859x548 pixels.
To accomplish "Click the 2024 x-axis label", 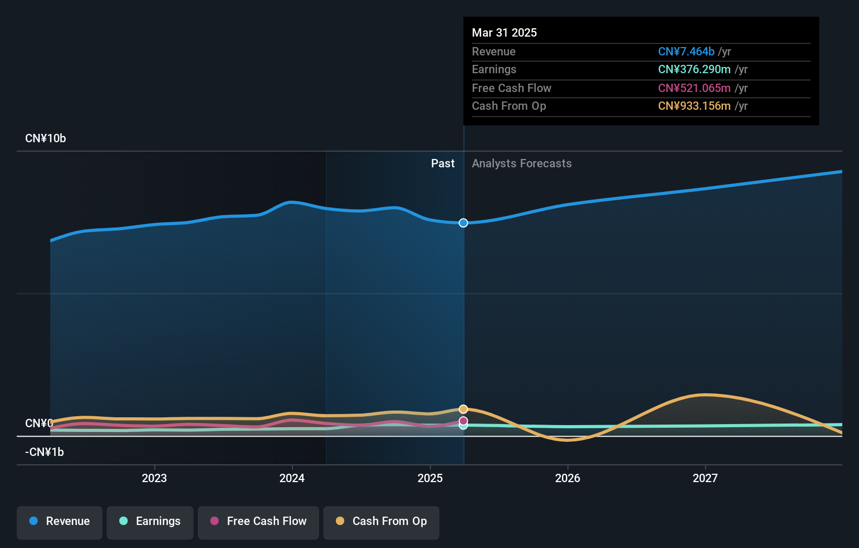I will click(x=292, y=478).
